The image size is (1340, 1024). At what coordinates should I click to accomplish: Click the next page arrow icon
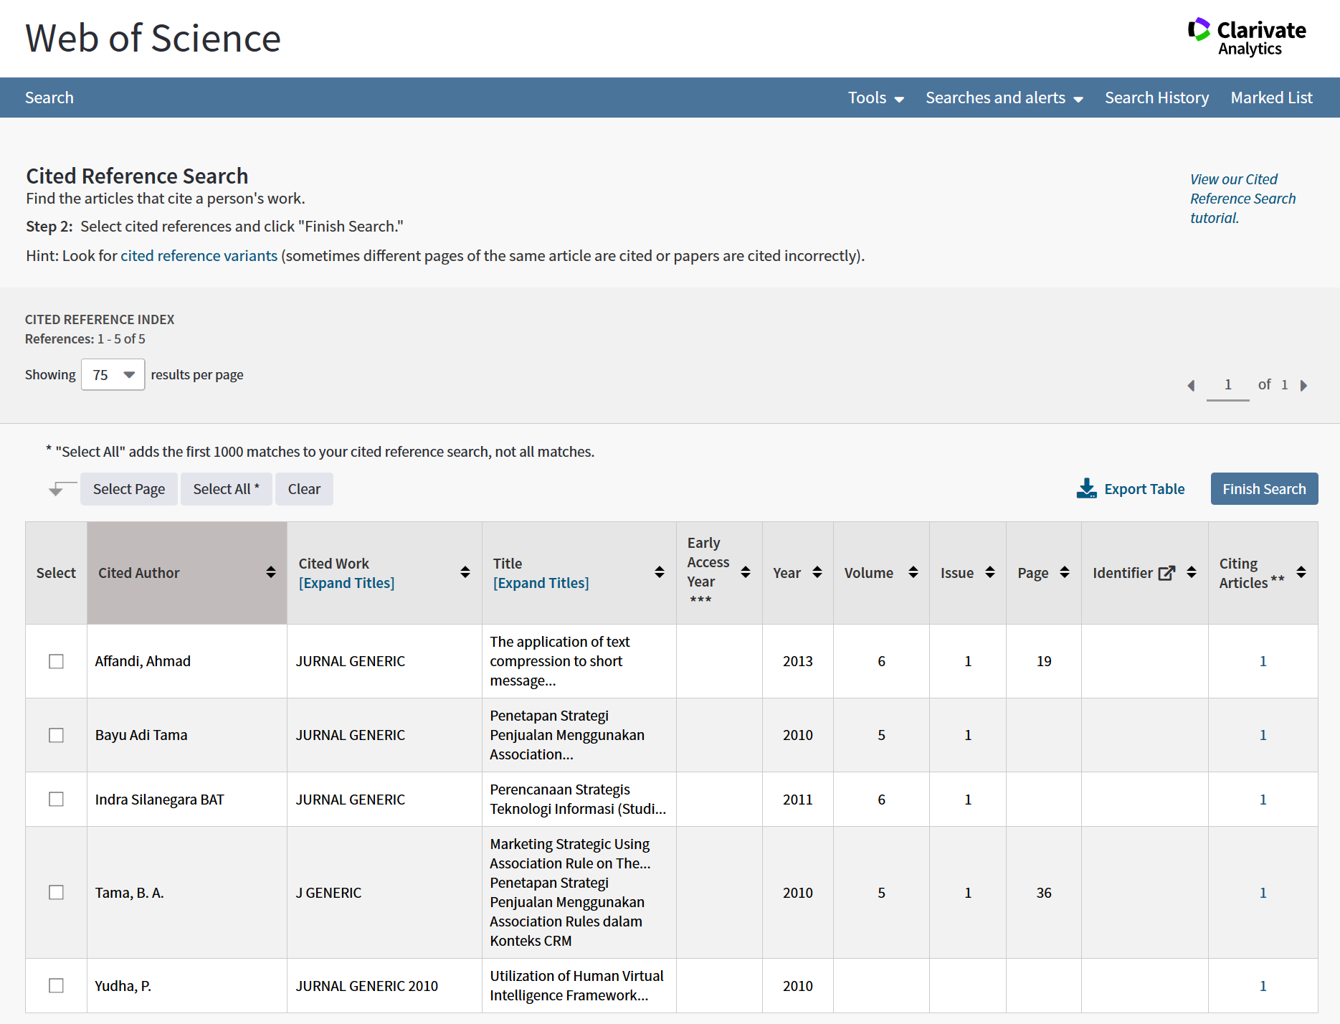[1303, 386]
